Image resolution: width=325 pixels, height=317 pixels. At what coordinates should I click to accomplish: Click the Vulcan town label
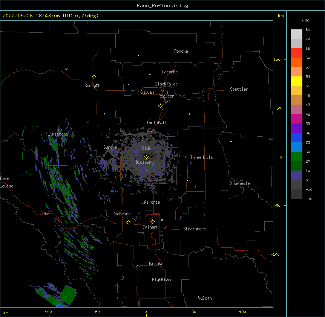point(205,298)
